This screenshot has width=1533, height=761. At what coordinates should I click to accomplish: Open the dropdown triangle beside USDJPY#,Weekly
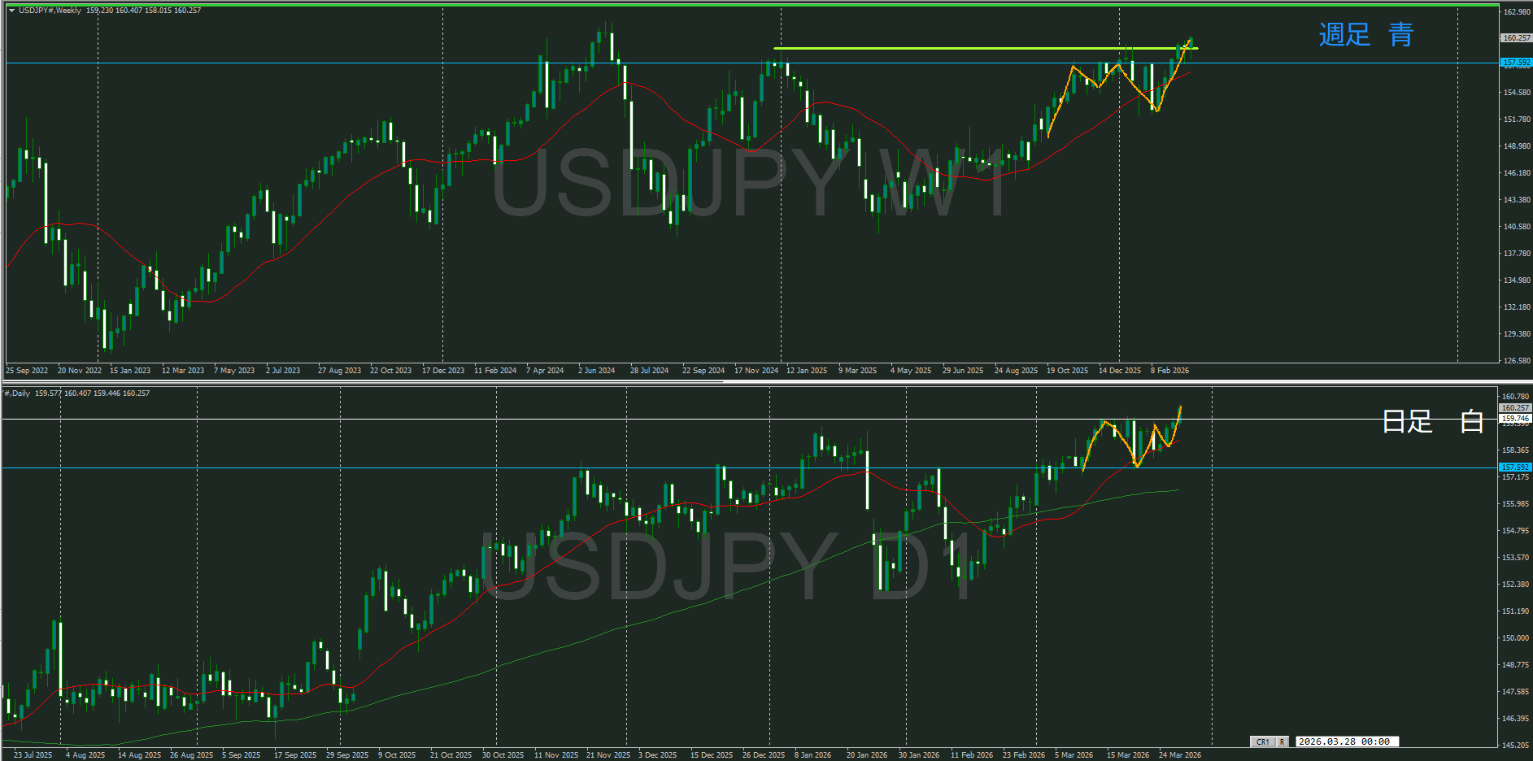coord(11,11)
